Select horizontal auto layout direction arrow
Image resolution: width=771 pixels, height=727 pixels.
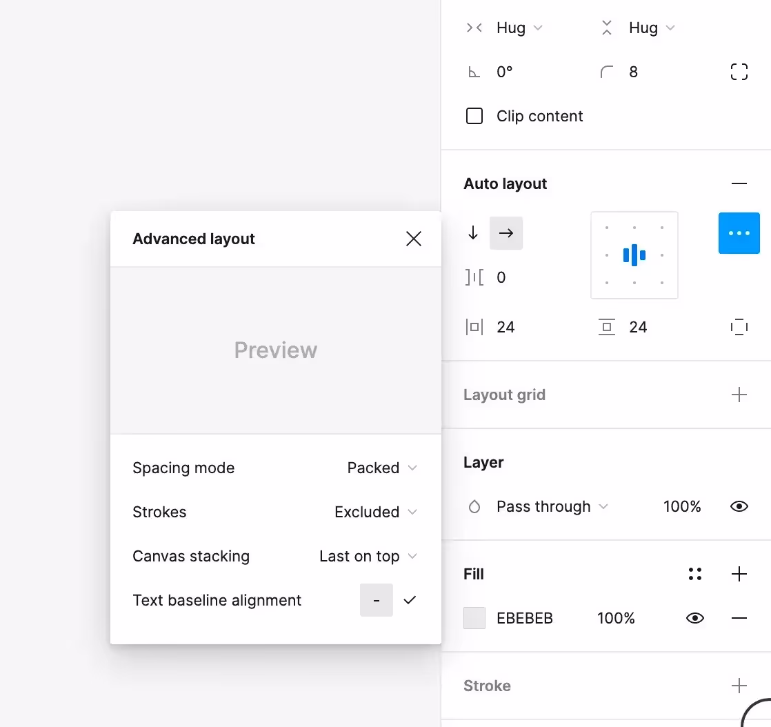coord(506,233)
